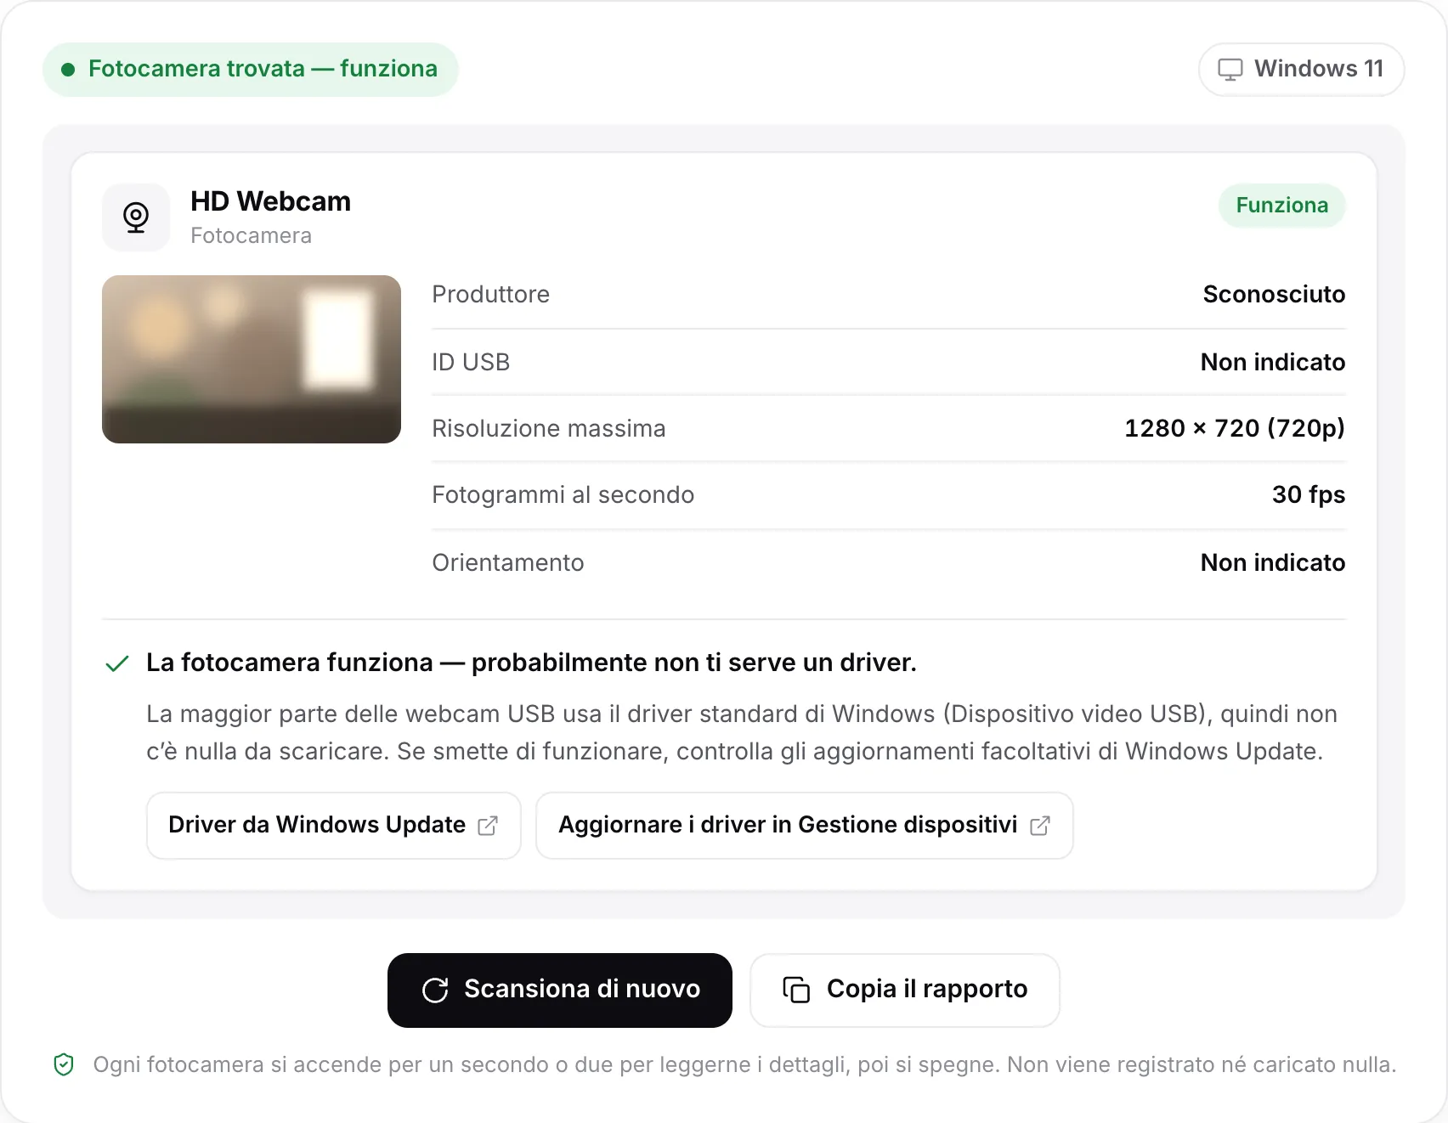Select the HD Webcam device name

point(271,201)
